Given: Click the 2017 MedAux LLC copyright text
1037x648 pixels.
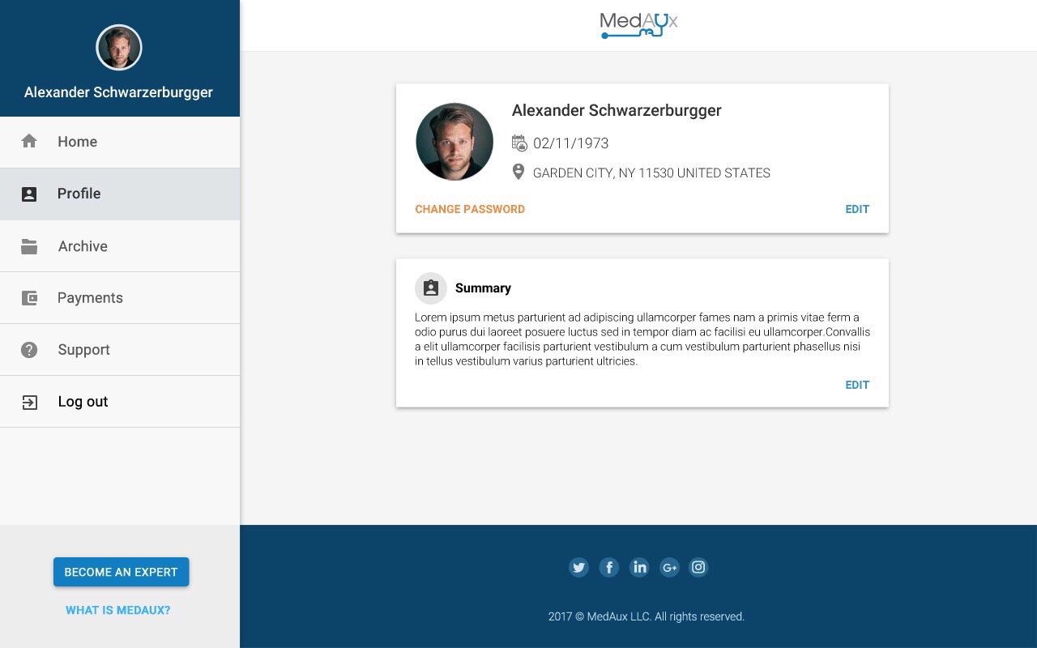Looking at the screenshot, I should tap(647, 616).
